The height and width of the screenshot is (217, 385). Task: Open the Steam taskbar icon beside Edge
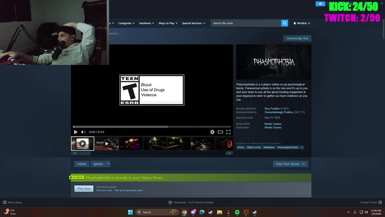tap(211, 212)
